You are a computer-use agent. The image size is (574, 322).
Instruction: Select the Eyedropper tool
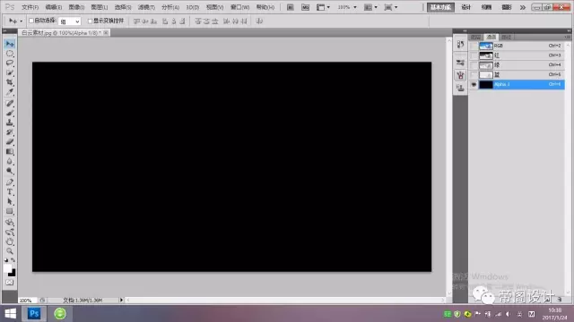[x=10, y=92]
